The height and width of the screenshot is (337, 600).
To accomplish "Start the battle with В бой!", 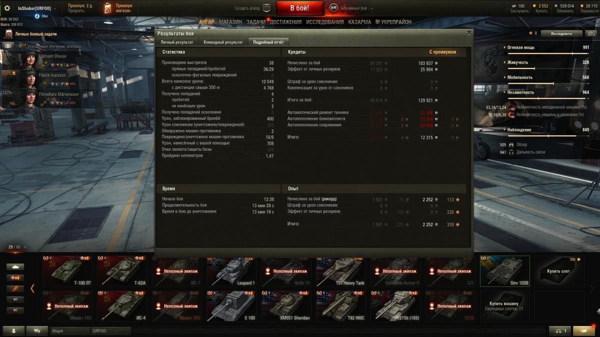I will tap(300, 8).
